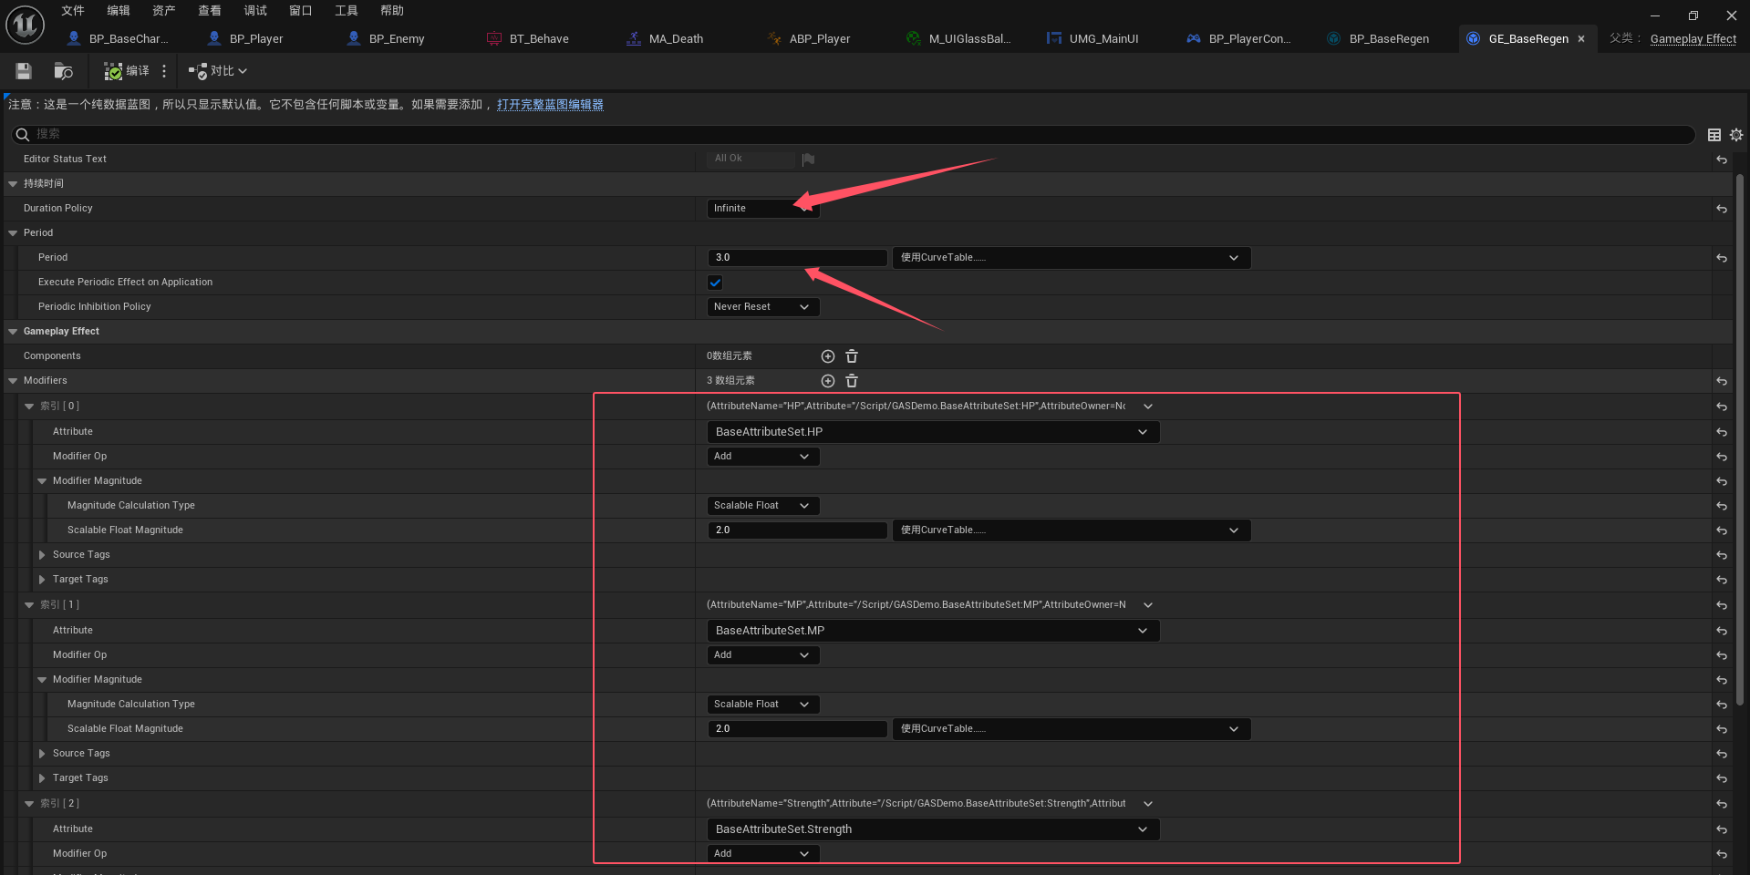Click the details table view icon

(x=1714, y=135)
